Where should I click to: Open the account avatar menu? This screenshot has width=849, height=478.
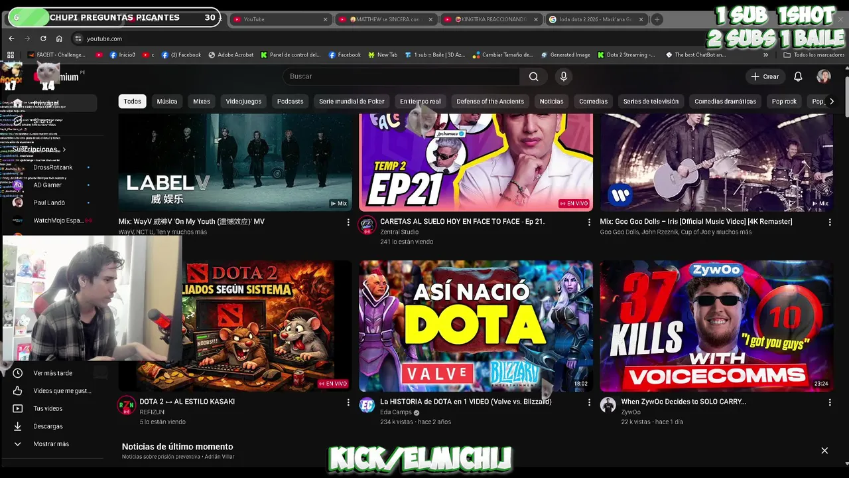click(x=824, y=76)
